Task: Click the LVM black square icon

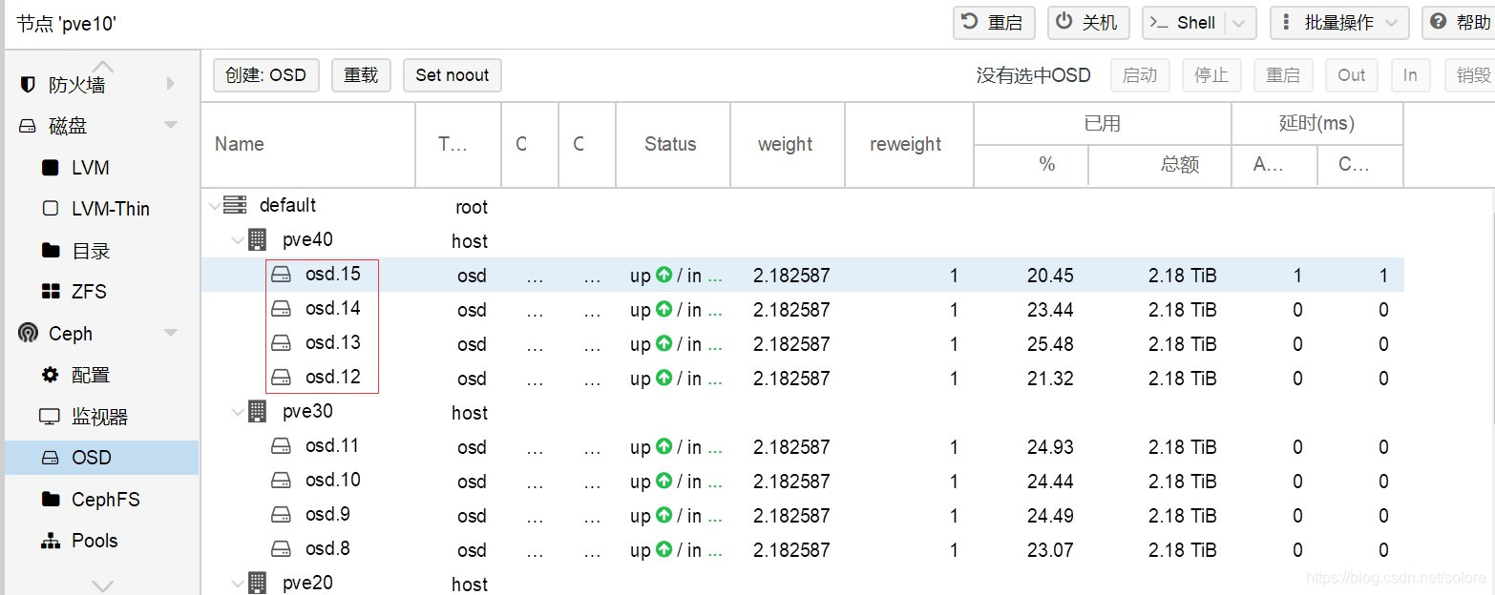Action: 51,168
